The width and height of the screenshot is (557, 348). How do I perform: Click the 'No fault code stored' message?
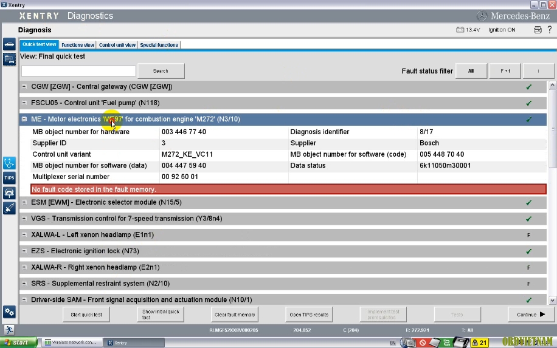point(288,189)
